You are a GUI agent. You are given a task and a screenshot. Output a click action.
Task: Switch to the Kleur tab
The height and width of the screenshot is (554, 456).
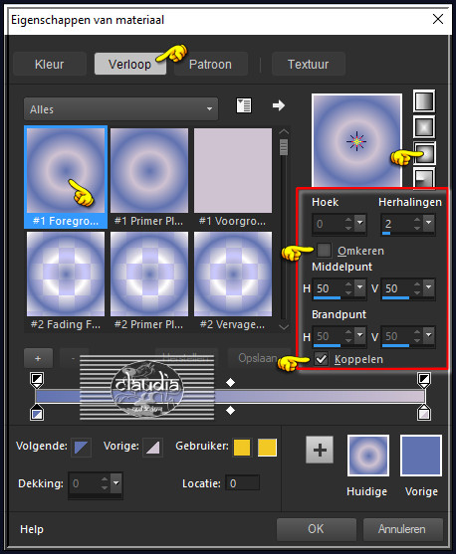point(50,65)
